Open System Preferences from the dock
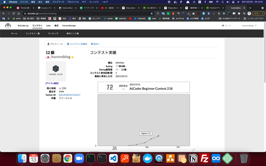The width and height of the screenshot is (266, 166). click(45, 158)
